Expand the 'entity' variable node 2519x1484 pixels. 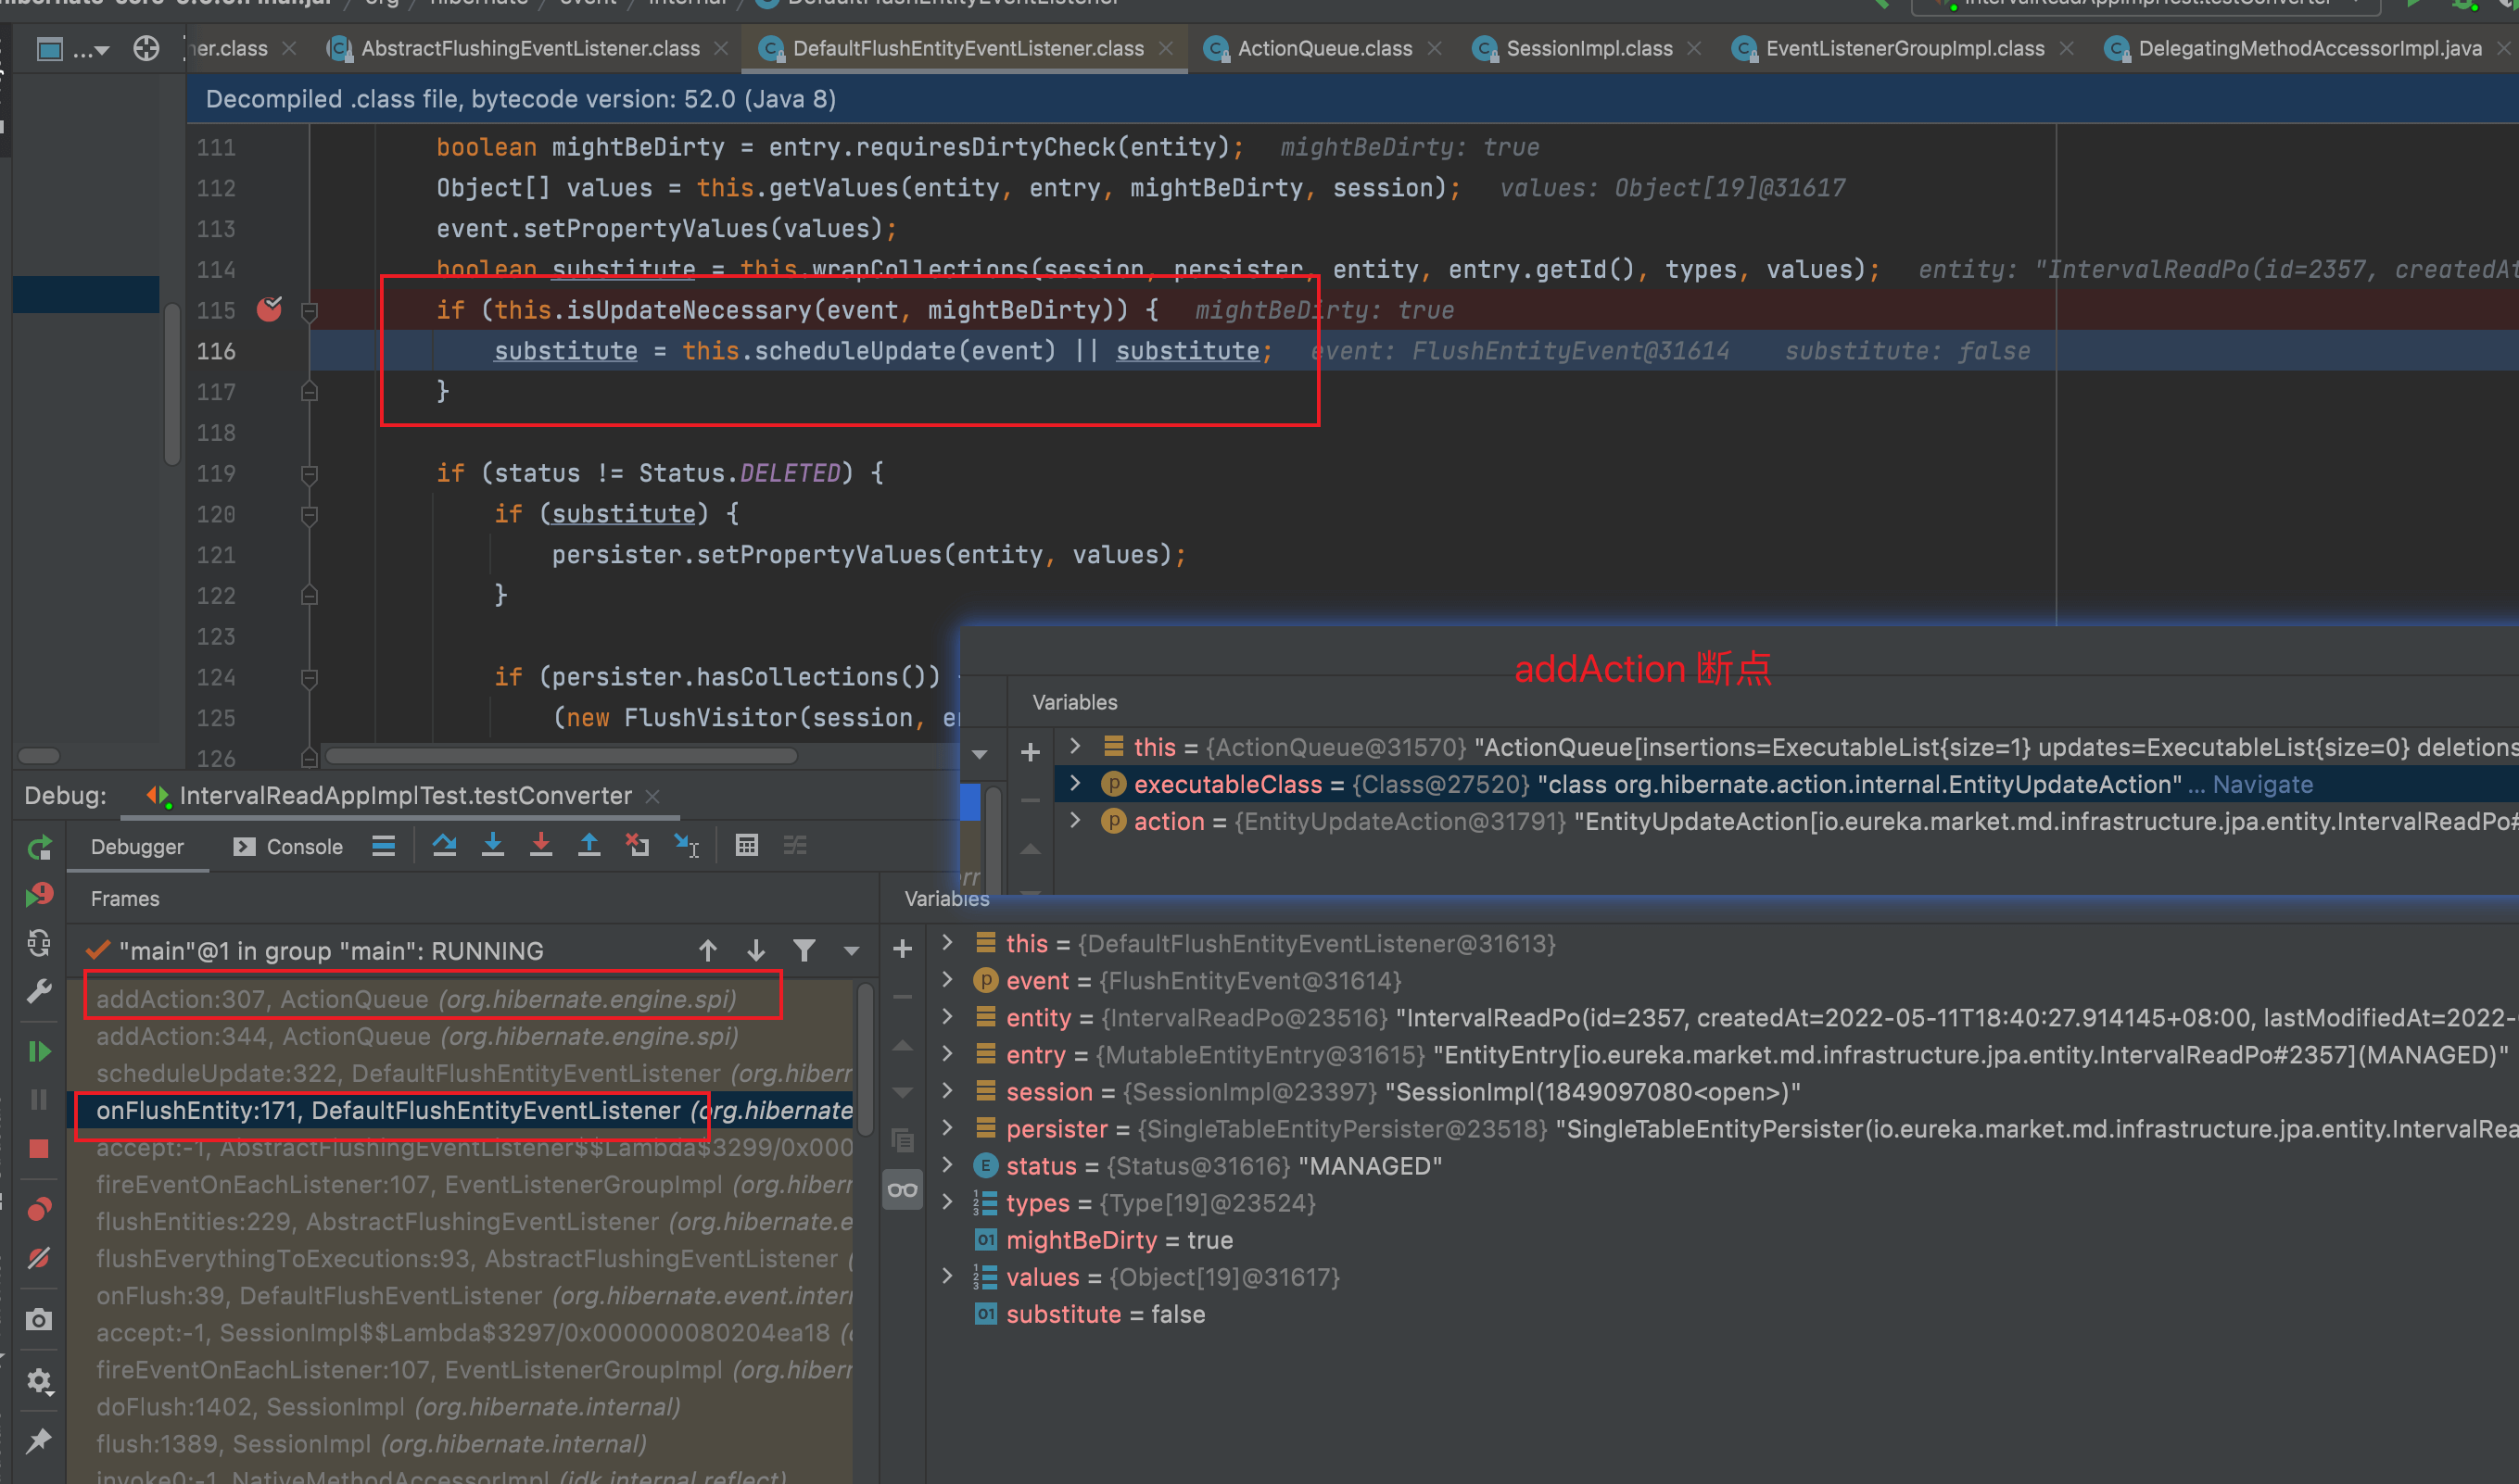point(947,1017)
